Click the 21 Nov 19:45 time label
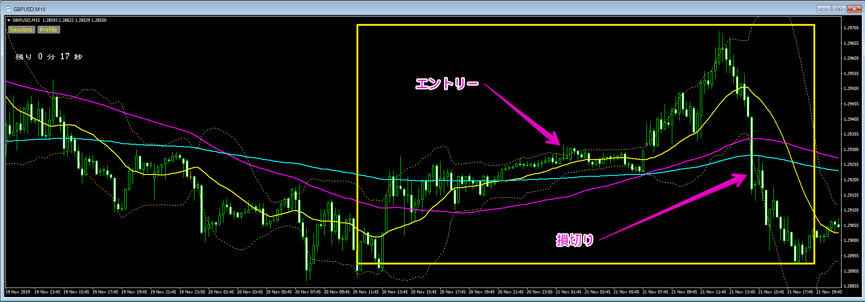 point(829,292)
